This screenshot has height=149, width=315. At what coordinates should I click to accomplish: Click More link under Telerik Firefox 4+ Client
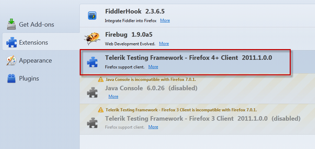pyautogui.click(x=153, y=67)
